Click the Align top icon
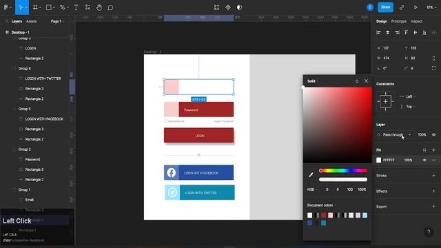 coord(406,32)
